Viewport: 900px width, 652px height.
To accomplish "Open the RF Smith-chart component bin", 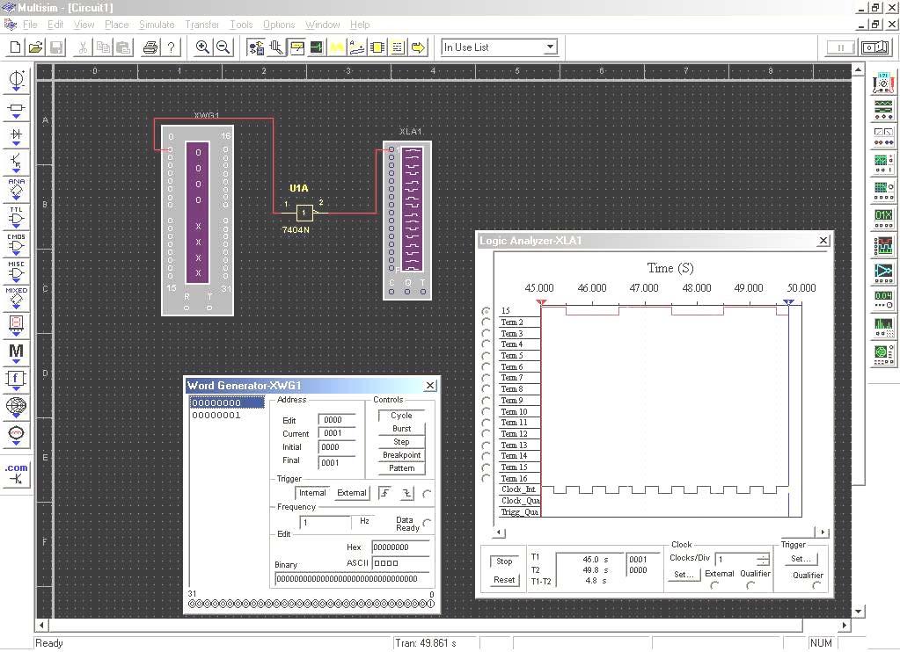I will coord(16,408).
